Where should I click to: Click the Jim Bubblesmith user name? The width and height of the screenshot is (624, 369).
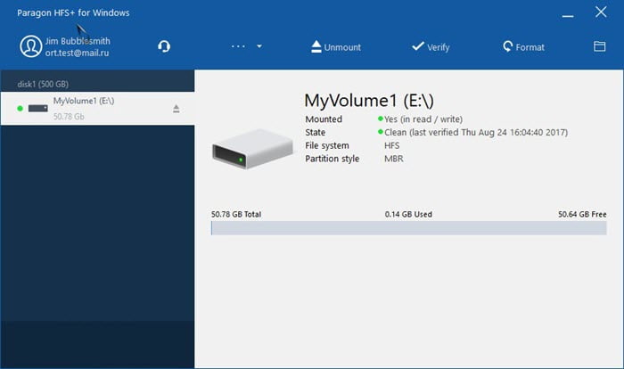point(78,41)
